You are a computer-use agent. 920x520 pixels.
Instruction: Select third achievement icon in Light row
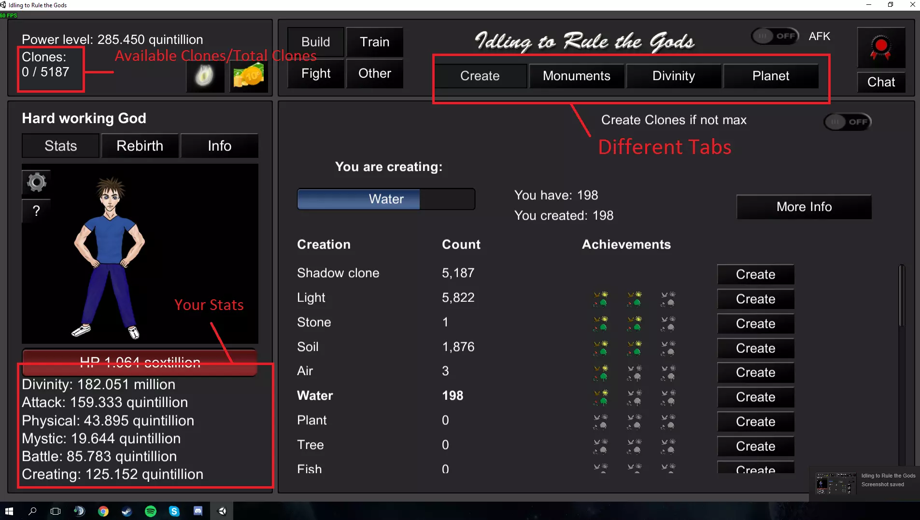[x=668, y=299]
